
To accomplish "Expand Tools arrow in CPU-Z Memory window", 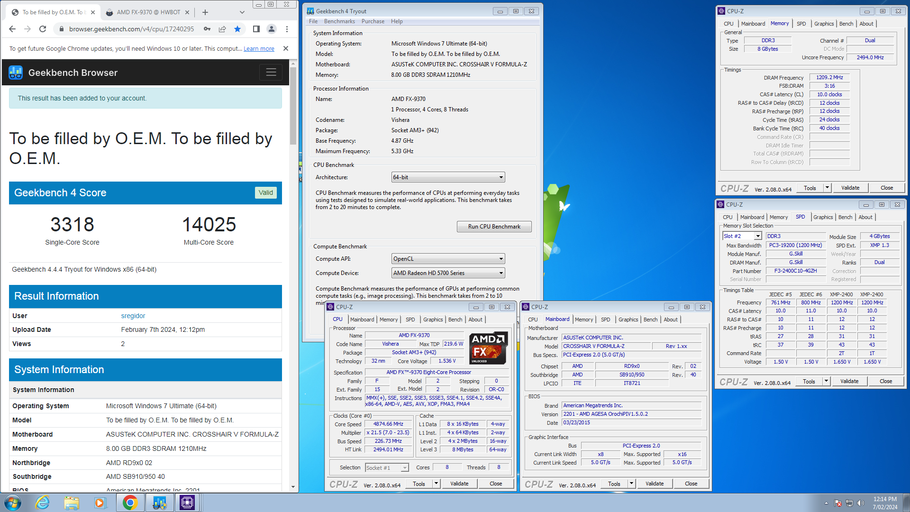I will pos(827,188).
